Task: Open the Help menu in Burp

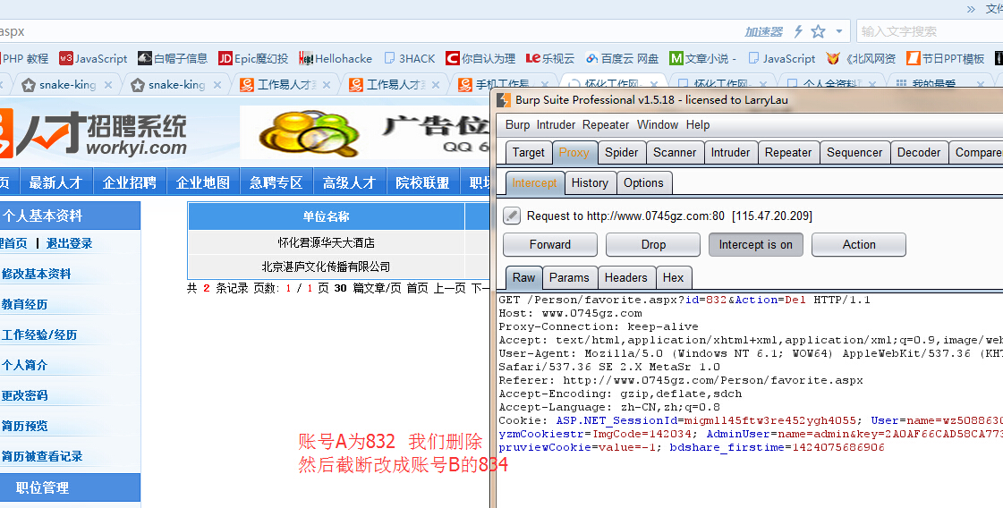Action: tap(697, 124)
